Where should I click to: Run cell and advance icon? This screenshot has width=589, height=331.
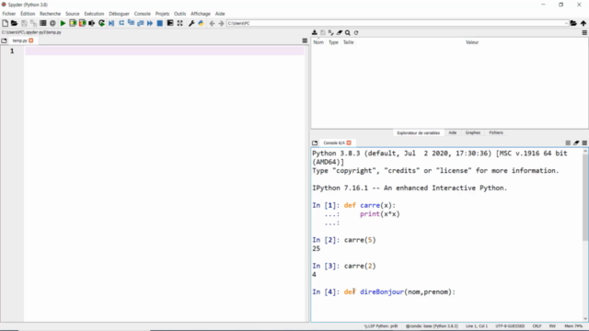(82, 23)
